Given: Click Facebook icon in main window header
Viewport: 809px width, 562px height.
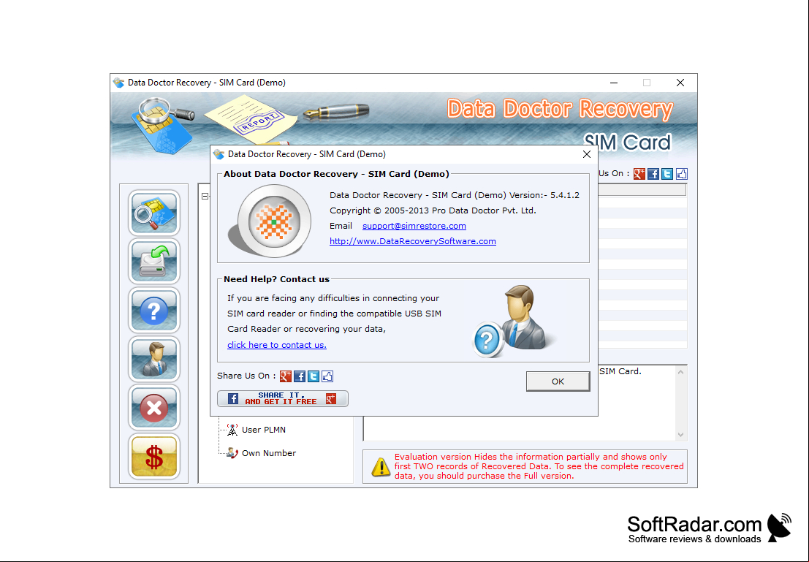Looking at the screenshot, I should point(653,174).
